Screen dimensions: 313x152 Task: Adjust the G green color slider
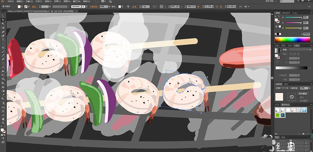(x=294, y=23)
